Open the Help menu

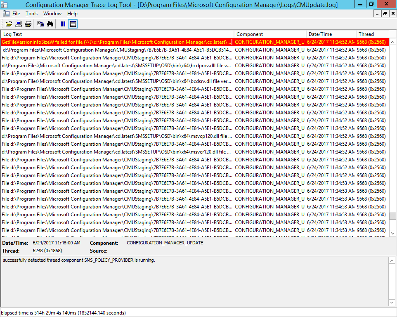click(72, 14)
